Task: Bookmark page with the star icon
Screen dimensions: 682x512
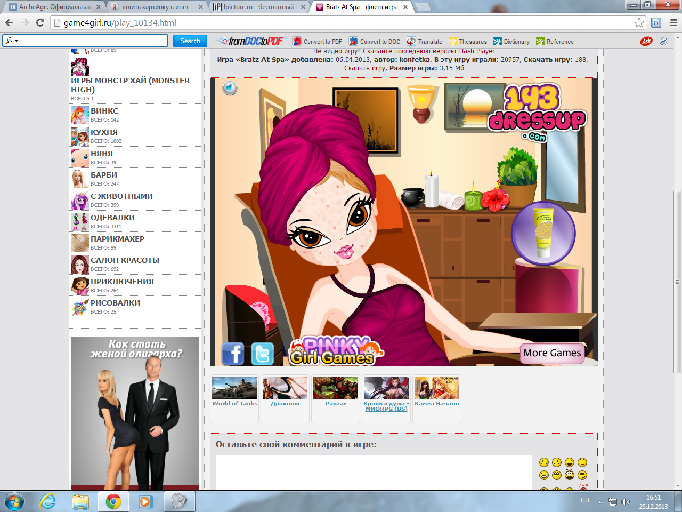Action: coord(639,22)
